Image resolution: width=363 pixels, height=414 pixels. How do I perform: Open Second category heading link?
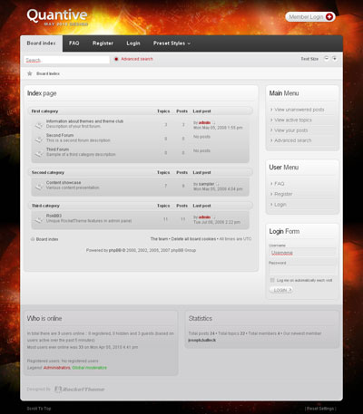coord(48,172)
